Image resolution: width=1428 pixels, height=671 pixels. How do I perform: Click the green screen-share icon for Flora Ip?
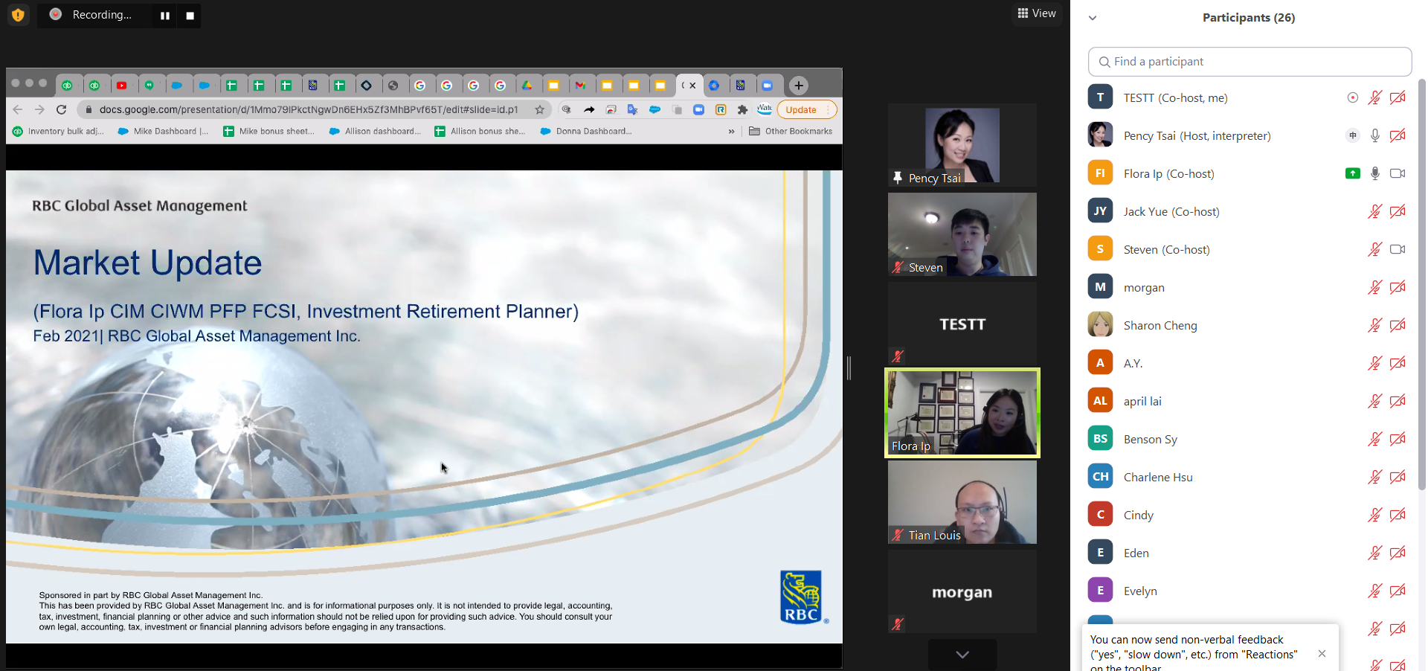pyautogui.click(x=1353, y=173)
